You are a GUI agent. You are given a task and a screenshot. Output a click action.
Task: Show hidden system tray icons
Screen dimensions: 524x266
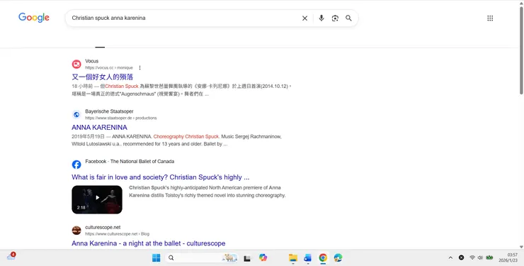450,257
